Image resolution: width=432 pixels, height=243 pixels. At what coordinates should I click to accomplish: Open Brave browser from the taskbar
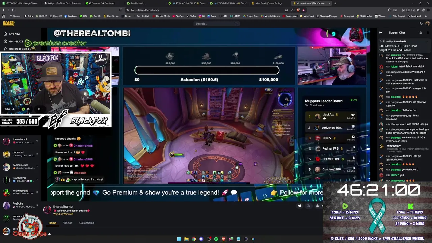(224, 239)
